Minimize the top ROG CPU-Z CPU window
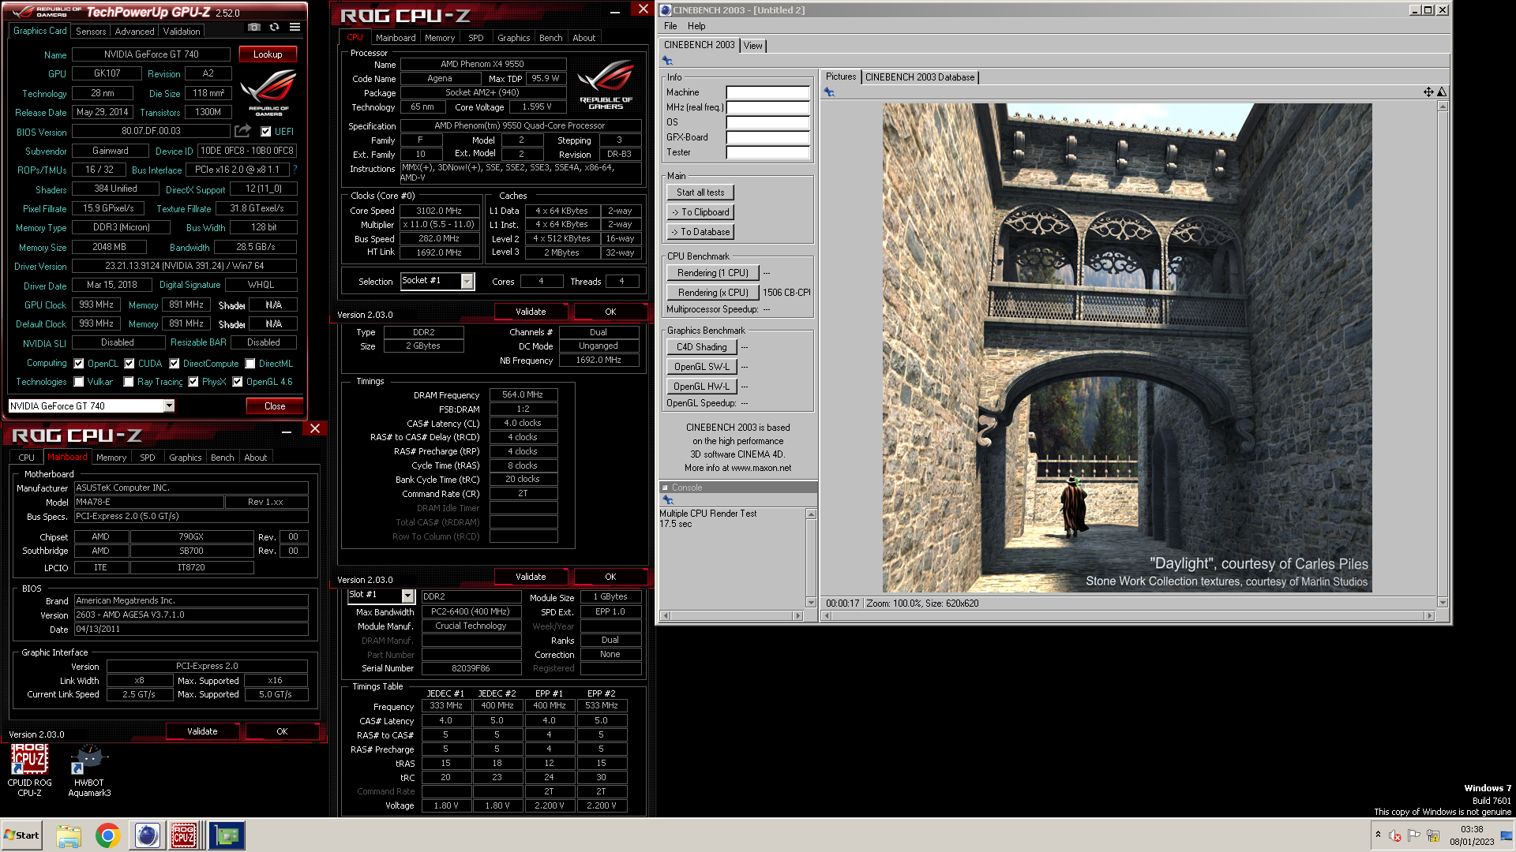The width and height of the screenshot is (1516, 852). coord(615,12)
